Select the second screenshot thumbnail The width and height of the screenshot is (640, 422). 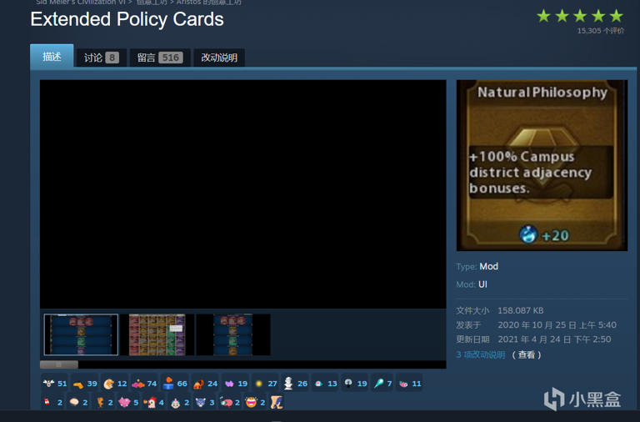click(157, 334)
